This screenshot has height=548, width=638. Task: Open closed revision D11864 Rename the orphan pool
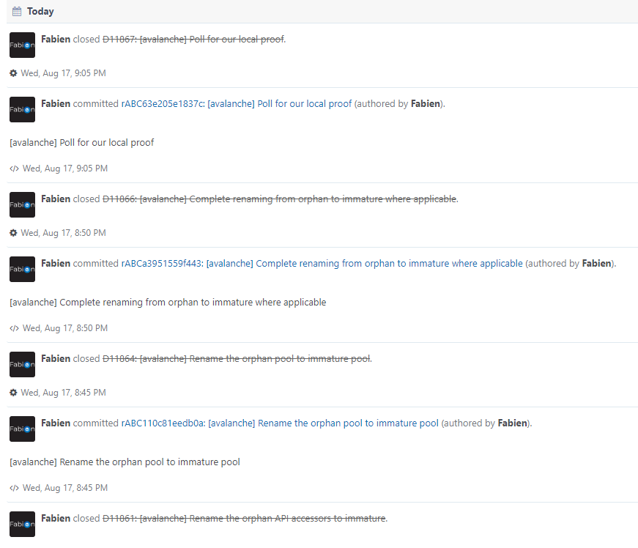coord(237,359)
